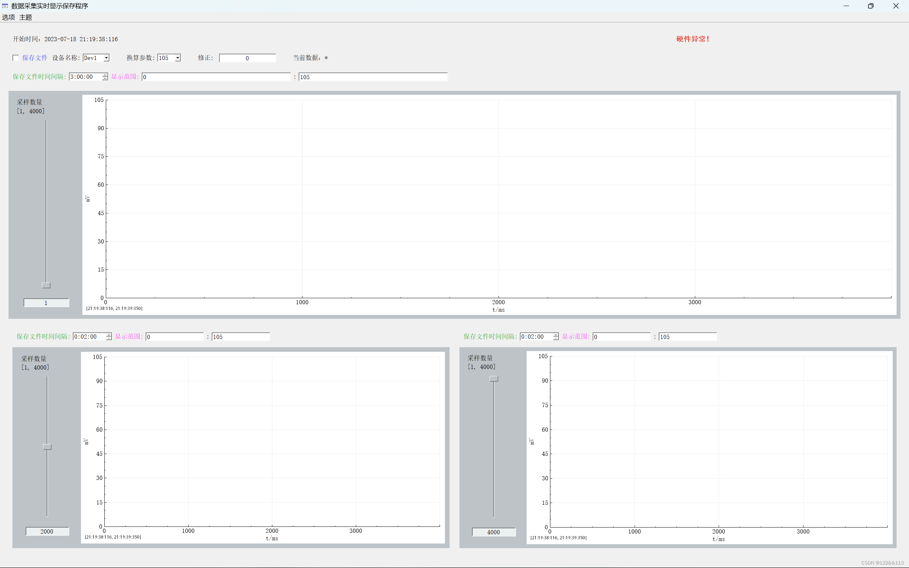Click the top chart 采样数量 label
The height and width of the screenshot is (568, 909).
[x=30, y=102]
